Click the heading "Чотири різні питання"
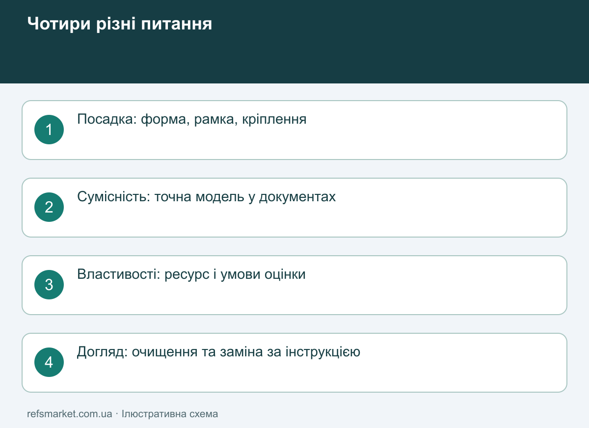589x428 pixels. coord(120,24)
